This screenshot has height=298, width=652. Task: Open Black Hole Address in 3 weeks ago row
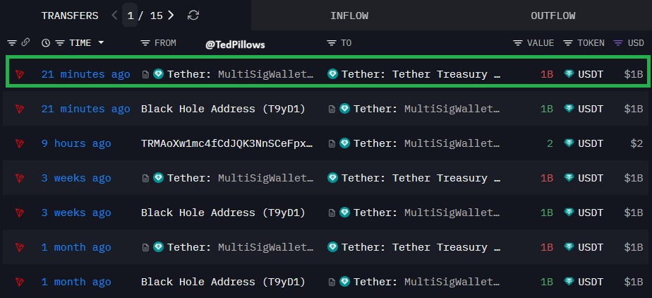point(223,213)
